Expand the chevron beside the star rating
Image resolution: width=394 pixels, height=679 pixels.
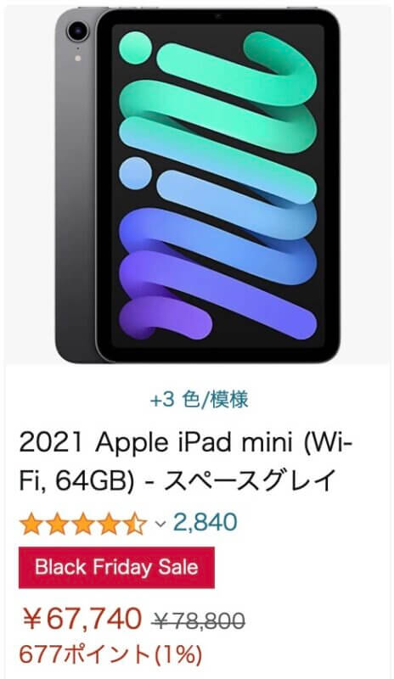[160, 524]
